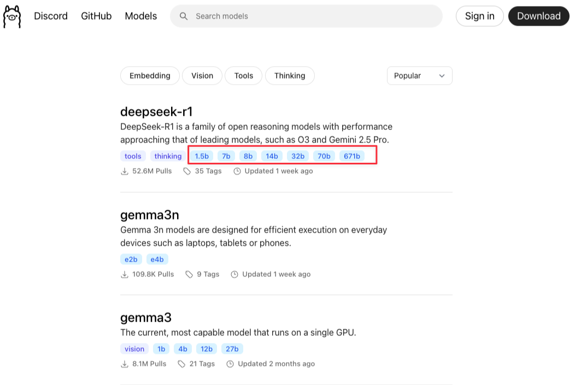This screenshot has width=581, height=385.
Task: Enable the Thinking filter
Action: tap(290, 75)
